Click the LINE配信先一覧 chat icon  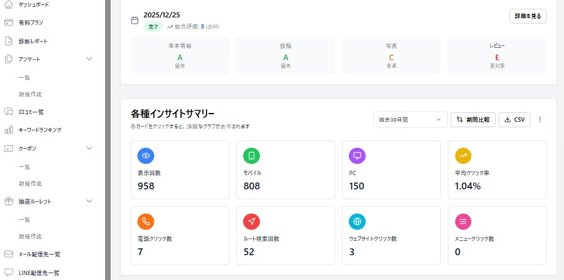[x=9, y=273]
